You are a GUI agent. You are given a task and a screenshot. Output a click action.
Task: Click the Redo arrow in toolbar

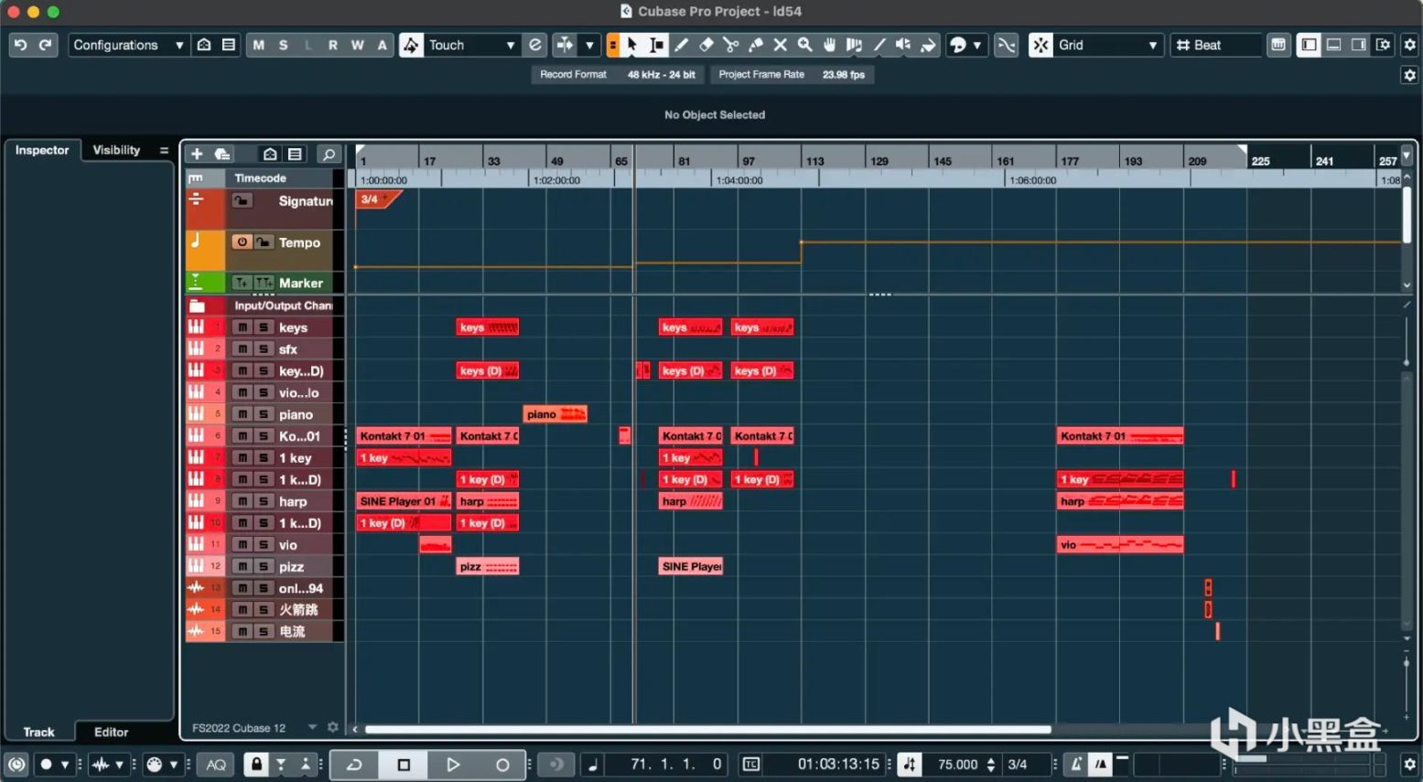[x=45, y=45]
